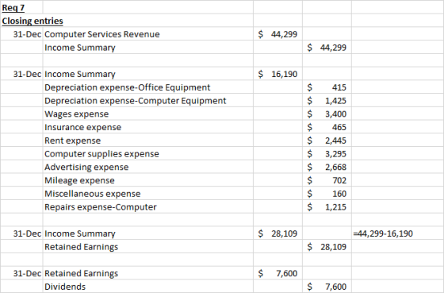This screenshot has width=444, height=293.
Task: Click the 2,445 rent credit amount
Action: pyautogui.click(x=327, y=141)
